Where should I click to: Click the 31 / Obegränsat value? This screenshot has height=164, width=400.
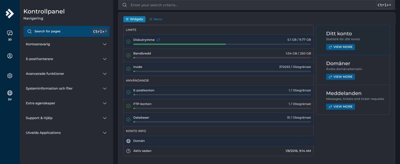tap(299, 117)
